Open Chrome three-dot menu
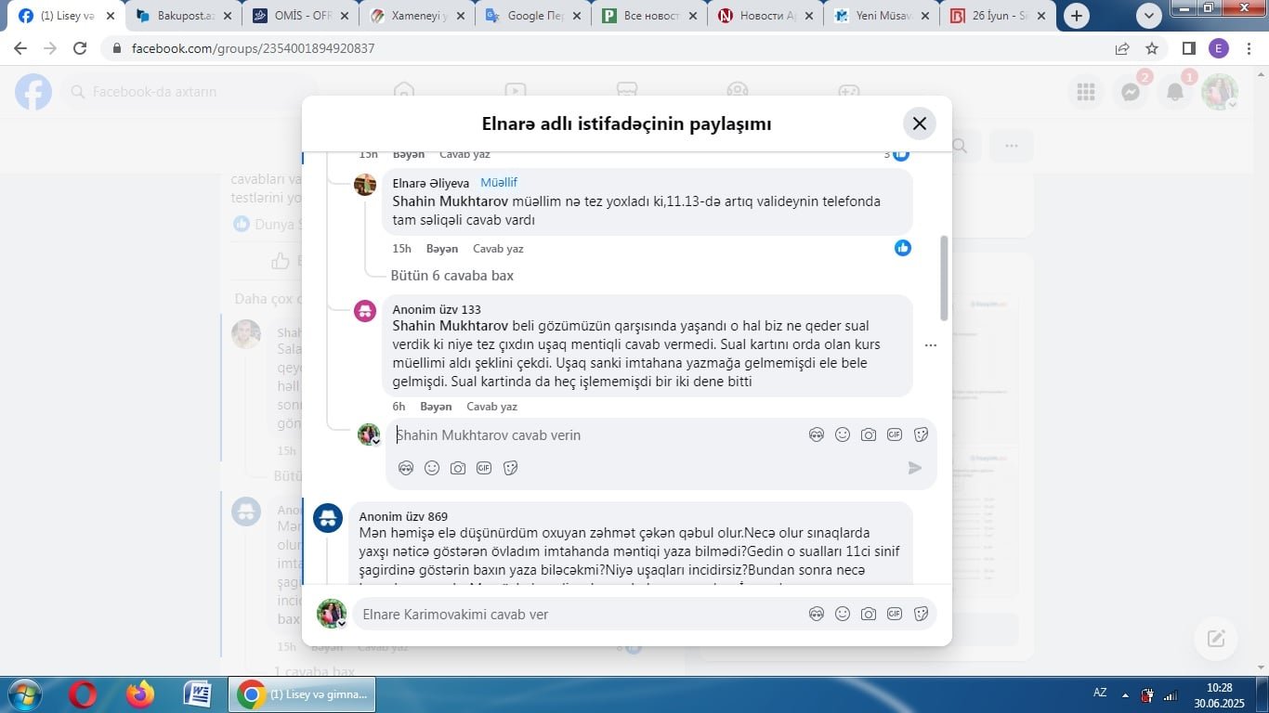 (1249, 48)
